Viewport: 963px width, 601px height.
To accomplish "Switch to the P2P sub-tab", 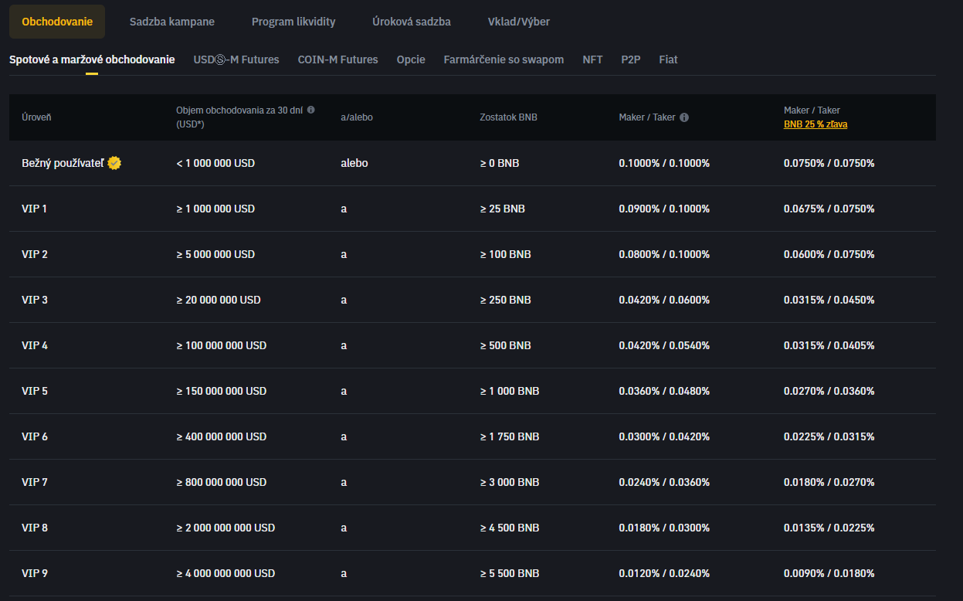I will click(631, 59).
